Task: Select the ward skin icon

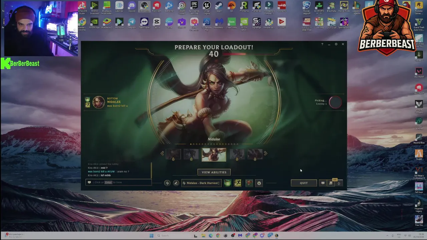Action: (x=249, y=183)
